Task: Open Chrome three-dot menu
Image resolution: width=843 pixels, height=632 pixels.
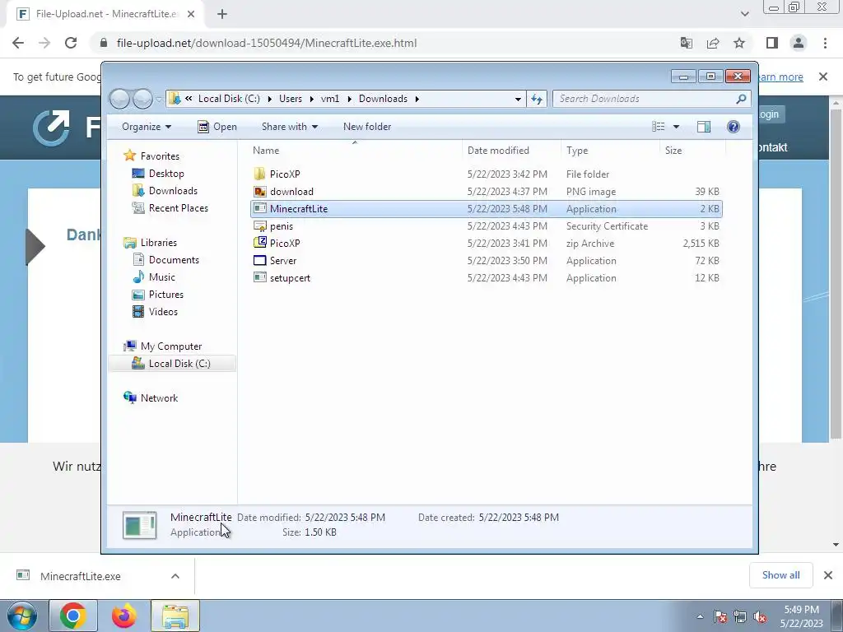Action: (x=825, y=43)
